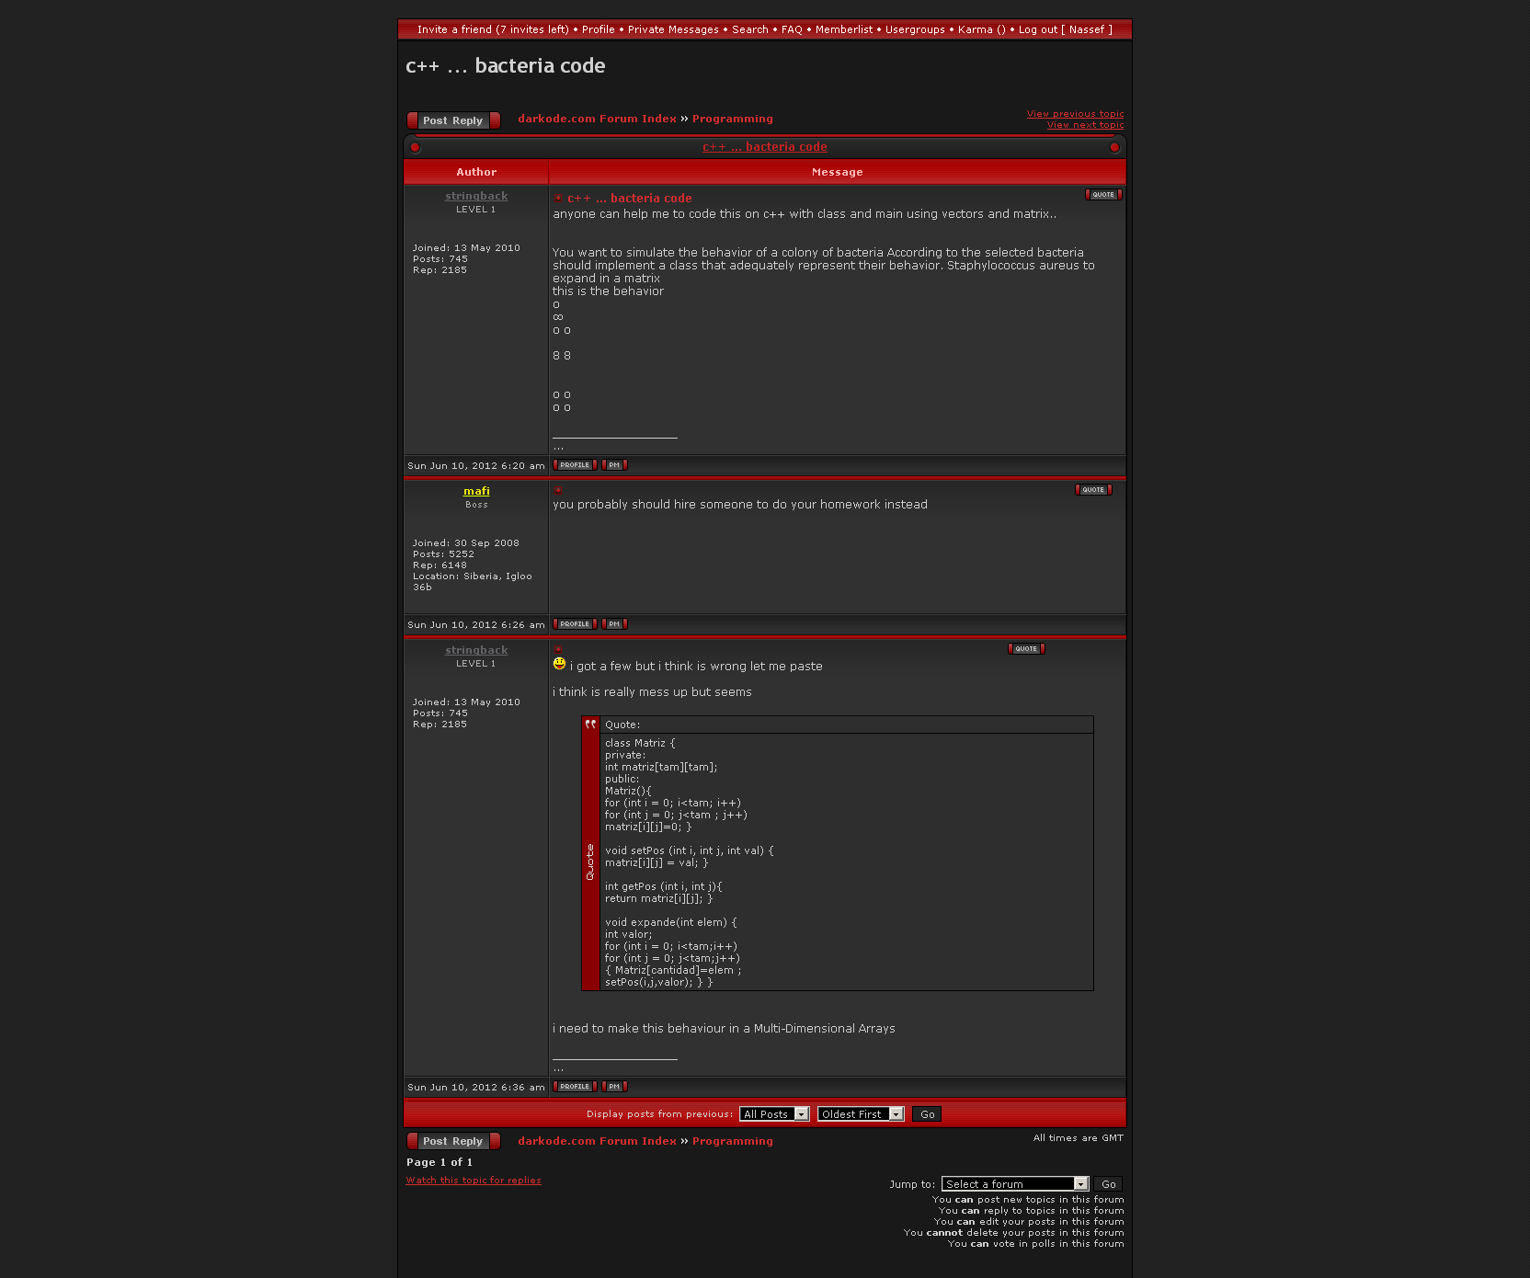
Task: Click the Quote icon on stringback's code post
Action: coord(1026,649)
